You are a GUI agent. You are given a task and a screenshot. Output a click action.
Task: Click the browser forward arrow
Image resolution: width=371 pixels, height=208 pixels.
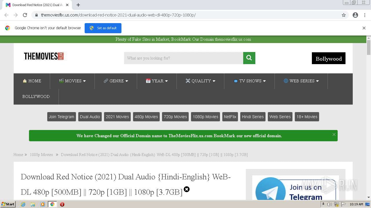click(x=16, y=15)
